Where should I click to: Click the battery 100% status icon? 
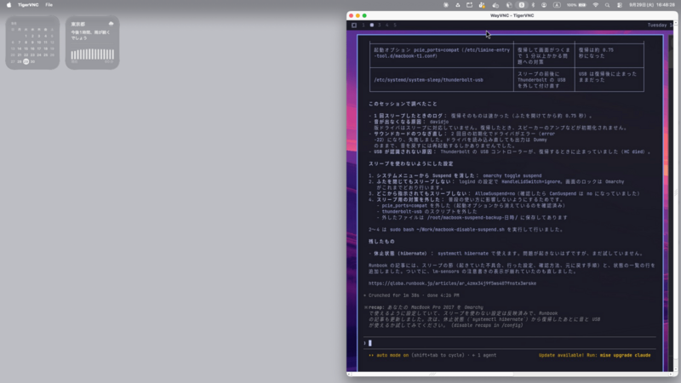coord(576,5)
